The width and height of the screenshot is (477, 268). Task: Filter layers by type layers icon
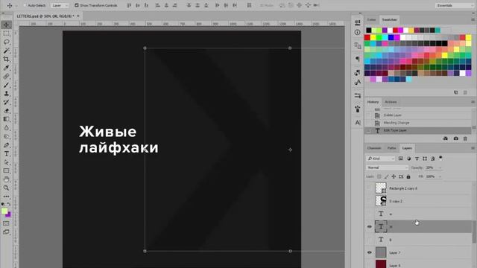(x=417, y=159)
